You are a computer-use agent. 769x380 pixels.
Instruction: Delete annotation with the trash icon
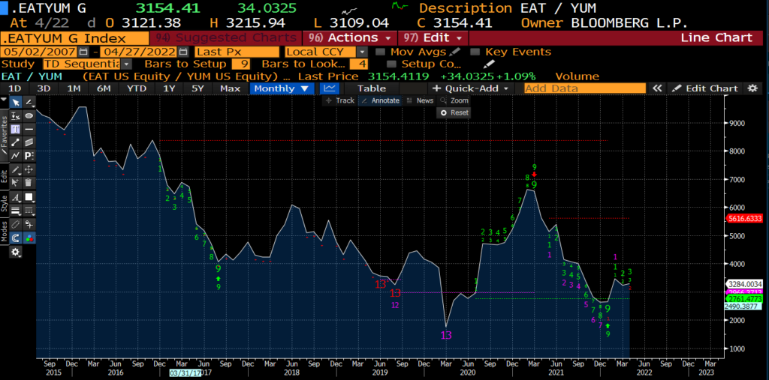[29, 183]
